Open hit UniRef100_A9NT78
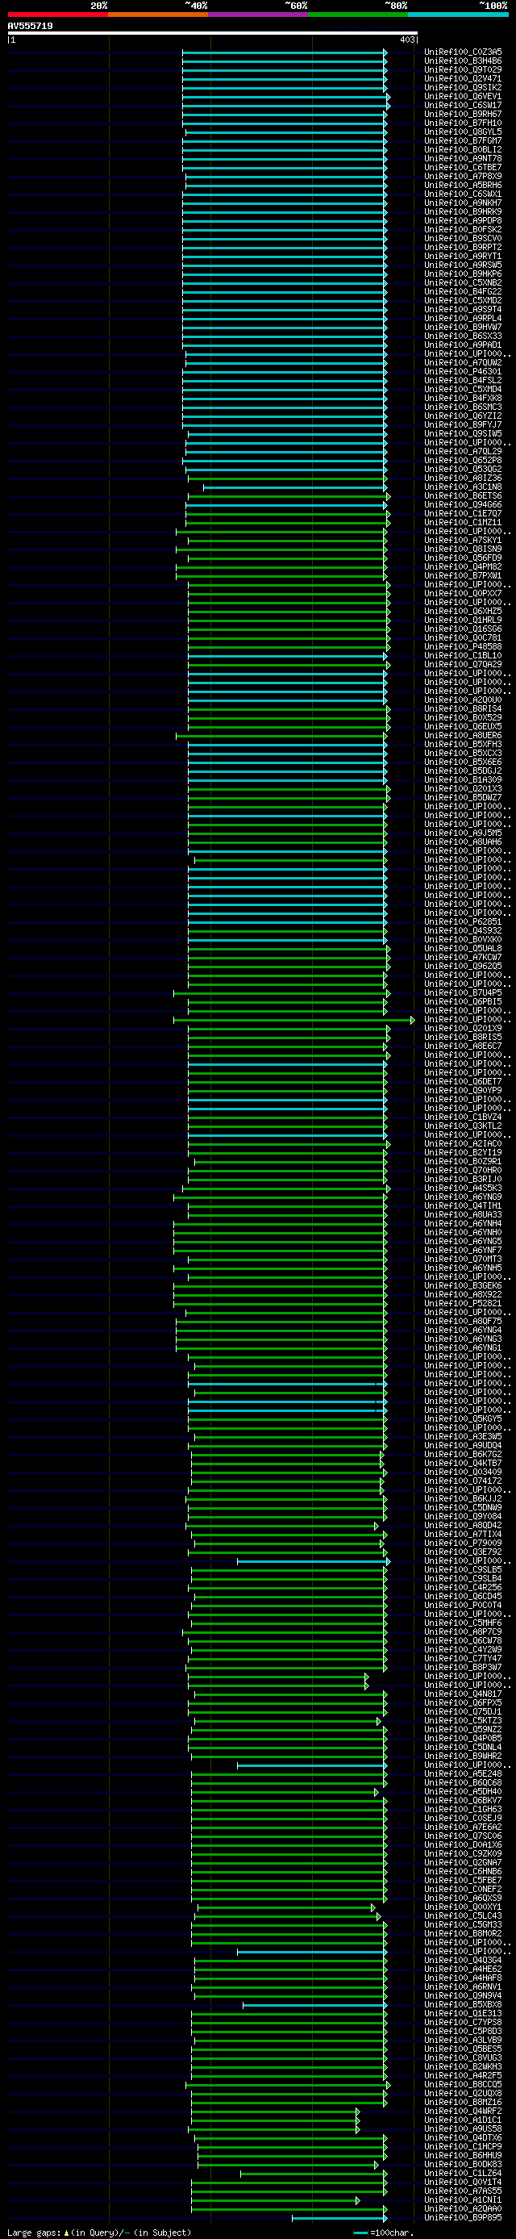516x2239 pixels. (463, 158)
